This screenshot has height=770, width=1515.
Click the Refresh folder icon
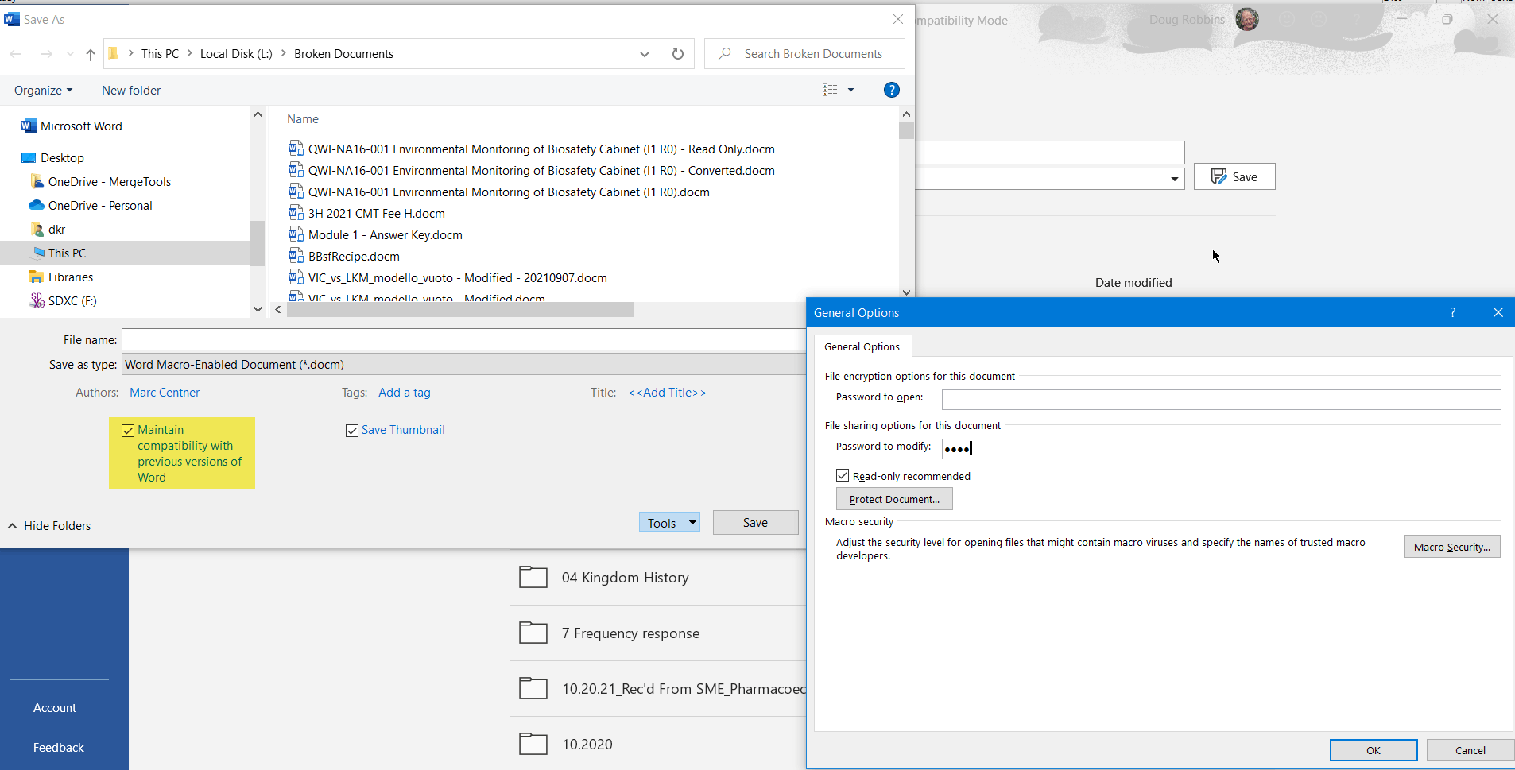pos(678,54)
